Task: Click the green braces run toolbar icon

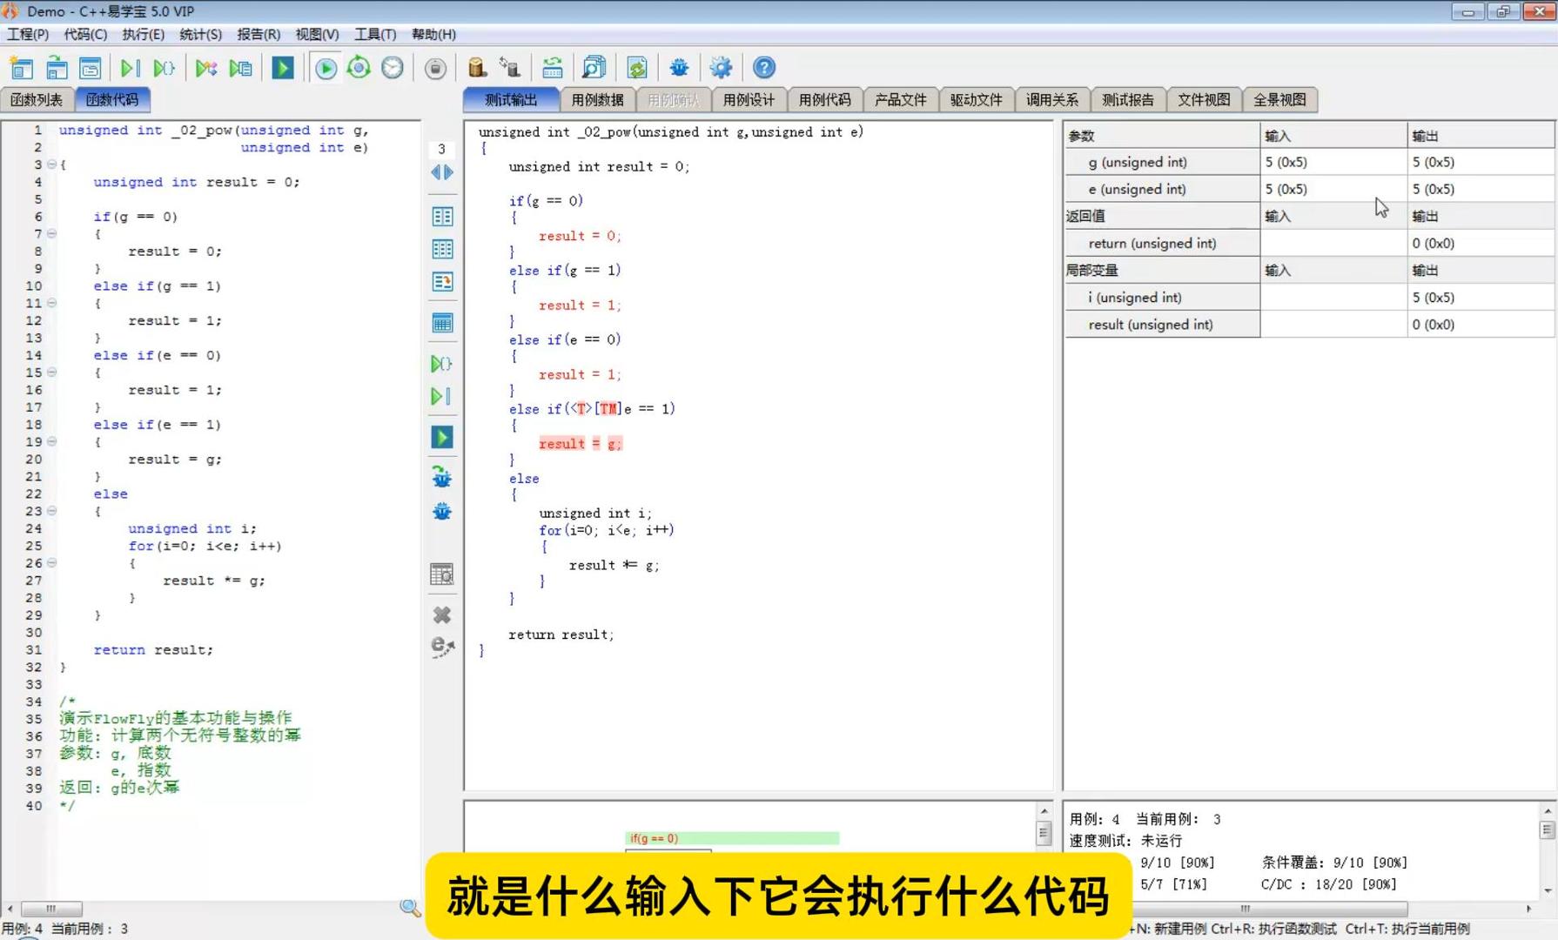Action: point(164,68)
